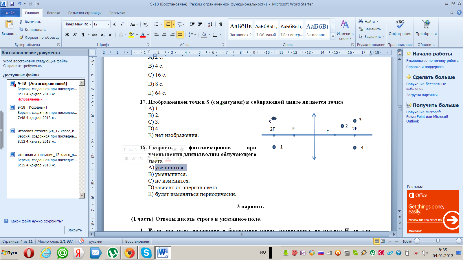Click the Increase indent icon
This screenshot has height=260, width=463.
click(200, 24)
